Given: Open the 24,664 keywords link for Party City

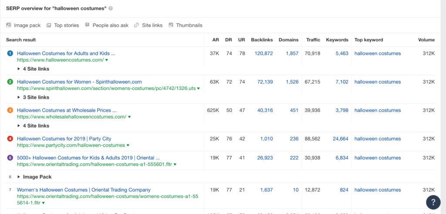Looking at the screenshot, I should click(x=338, y=139).
